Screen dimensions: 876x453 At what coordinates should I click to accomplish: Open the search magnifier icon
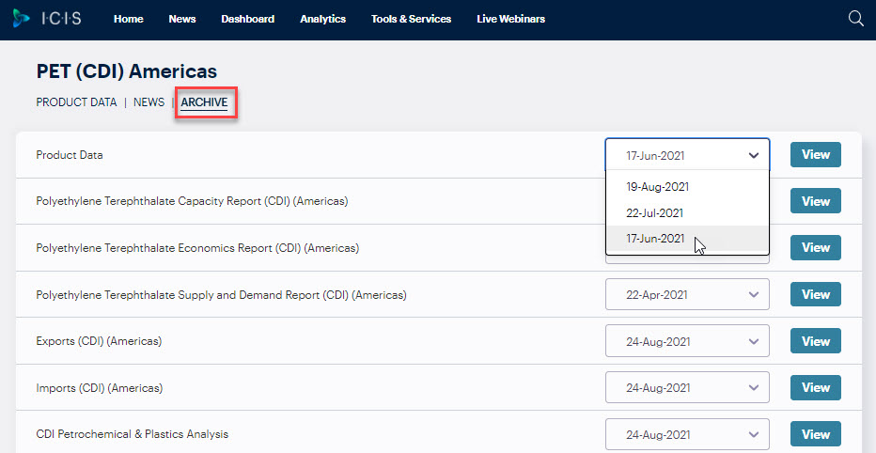coord(856,19)
